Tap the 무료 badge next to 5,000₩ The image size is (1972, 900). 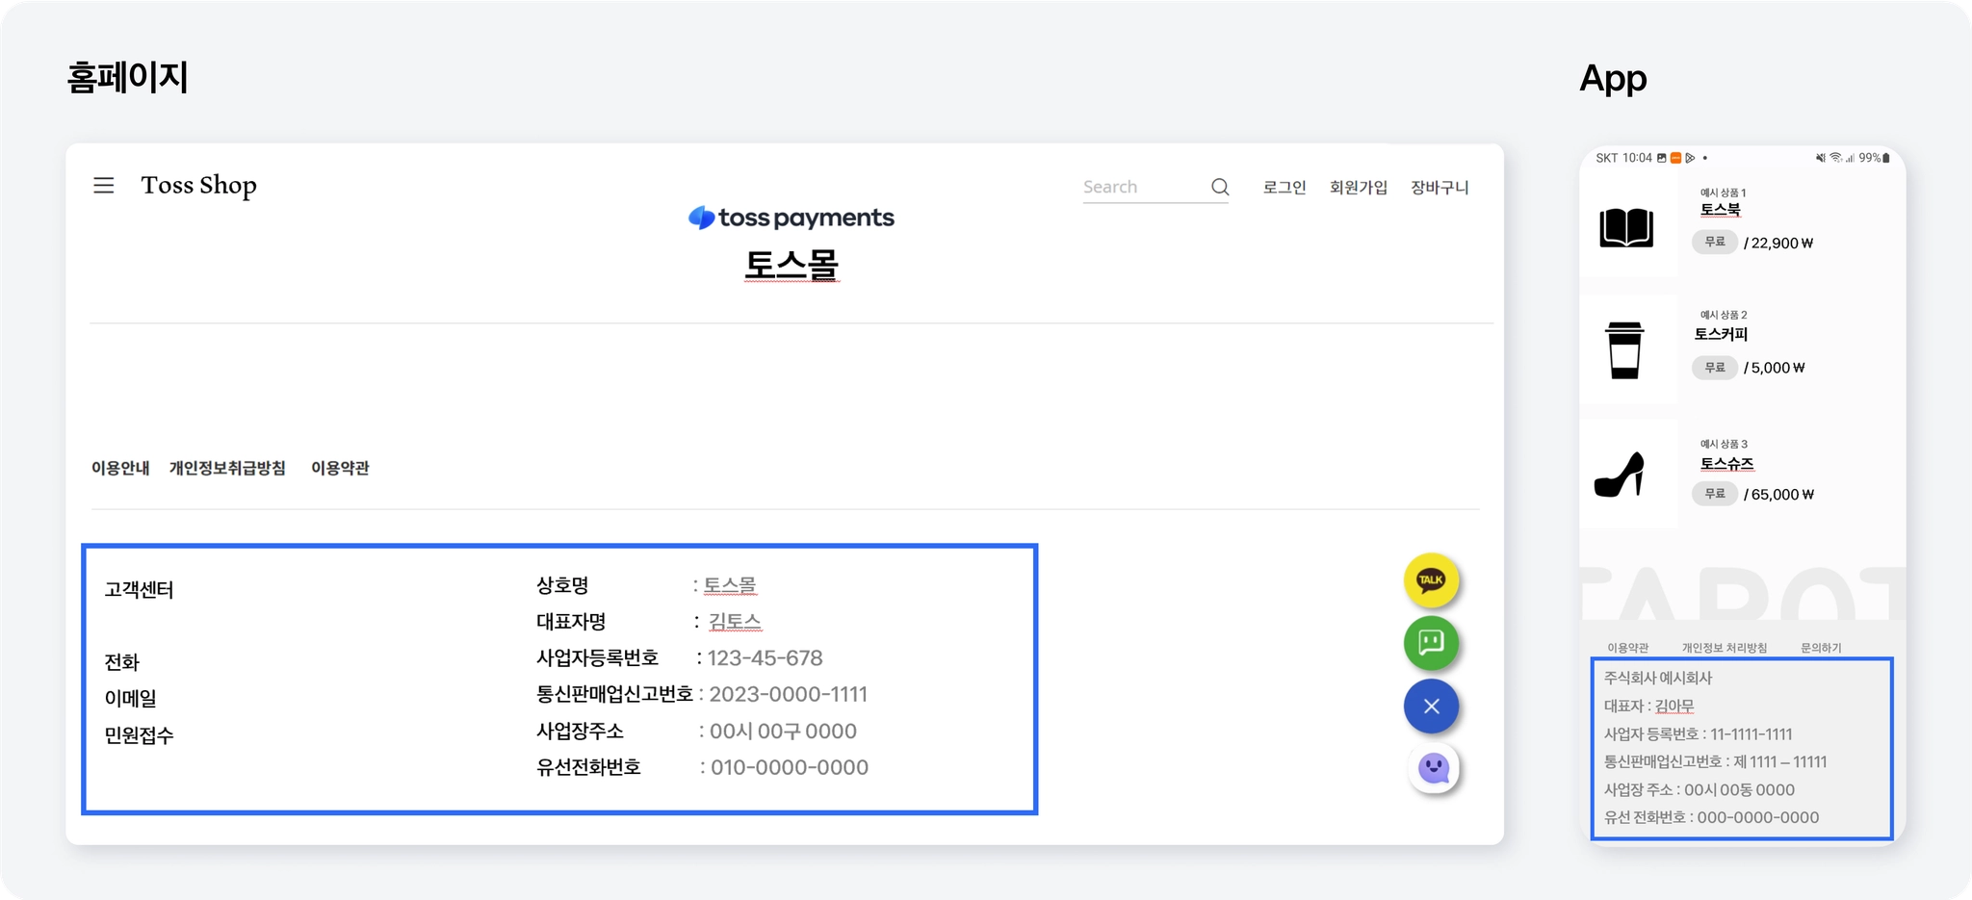tap(1715, 367)
